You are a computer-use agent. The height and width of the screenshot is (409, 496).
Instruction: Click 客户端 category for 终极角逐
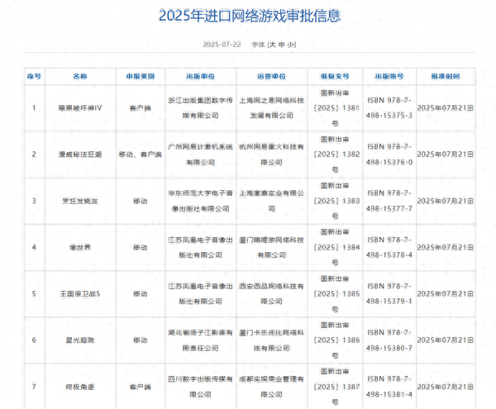tap(141, 387)
